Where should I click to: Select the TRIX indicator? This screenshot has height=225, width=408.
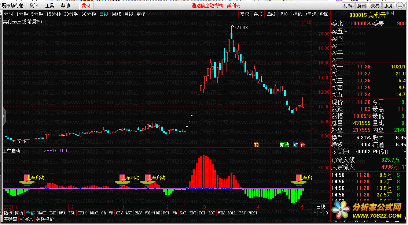tap(82, 213)
